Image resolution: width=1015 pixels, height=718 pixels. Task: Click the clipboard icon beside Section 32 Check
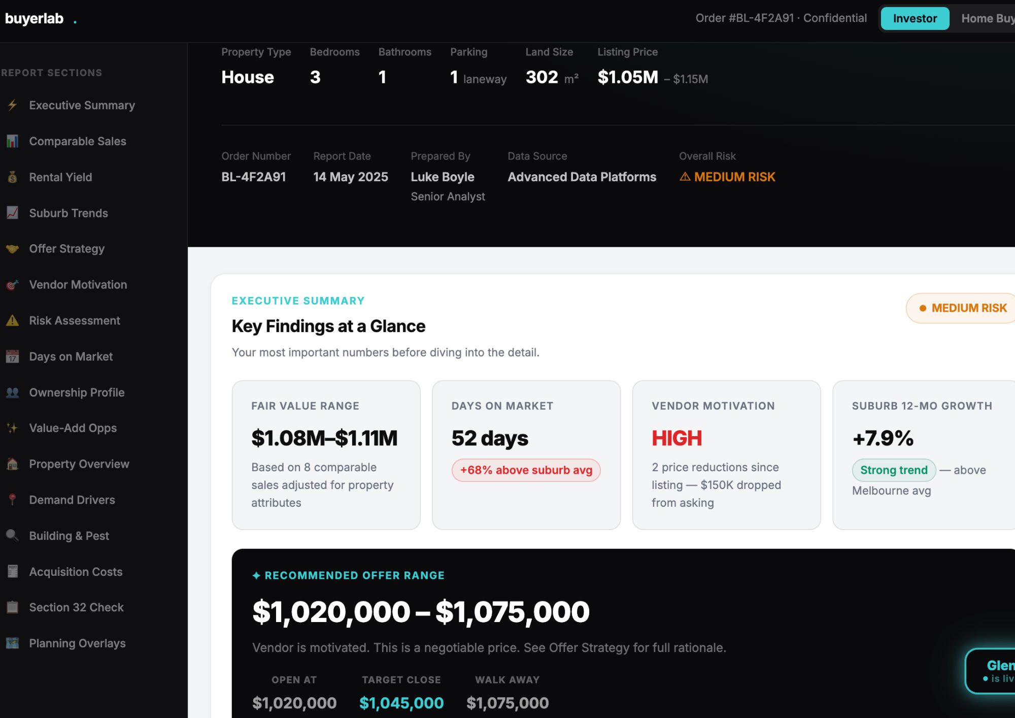coord(13,607)
